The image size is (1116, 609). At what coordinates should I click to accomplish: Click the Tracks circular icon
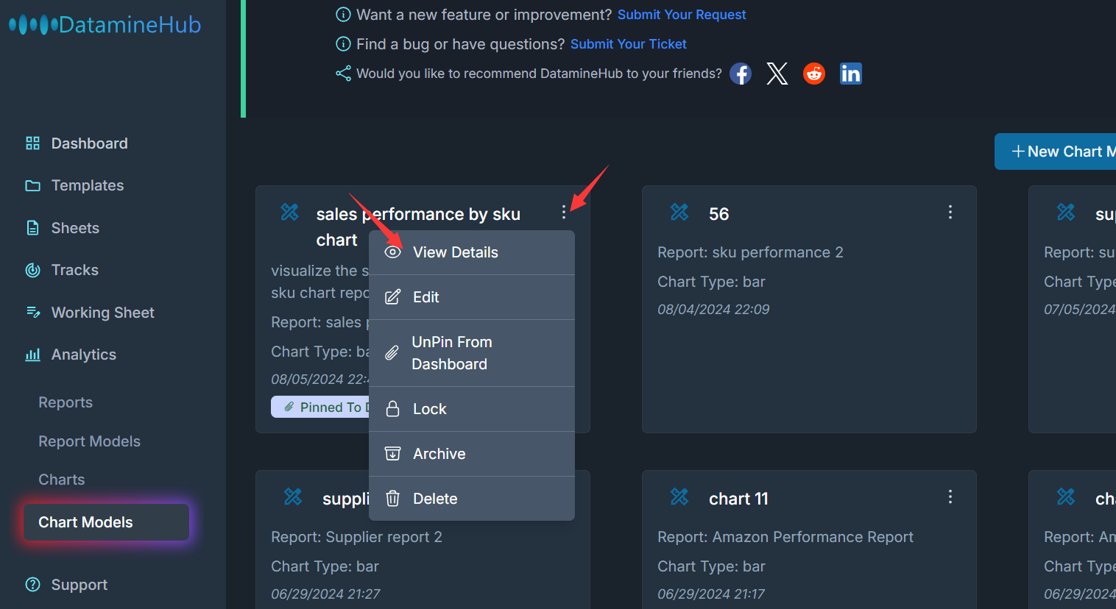[32, 270]
